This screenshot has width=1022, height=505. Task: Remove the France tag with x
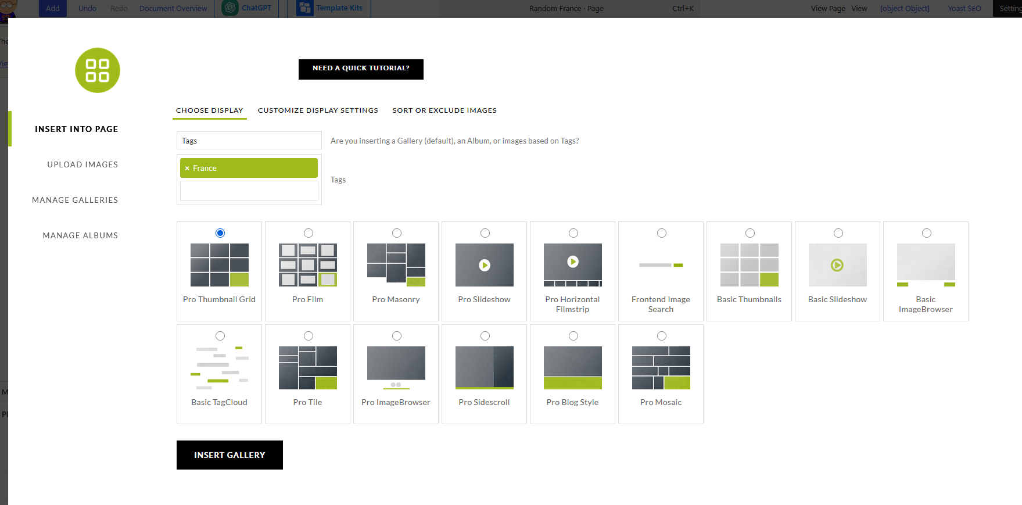pyautogui.click(x=187, y=169)
